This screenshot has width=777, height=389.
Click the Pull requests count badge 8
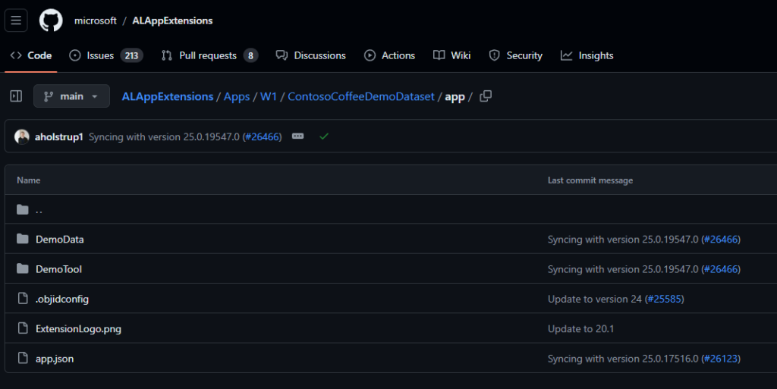[x=250, y=55]
